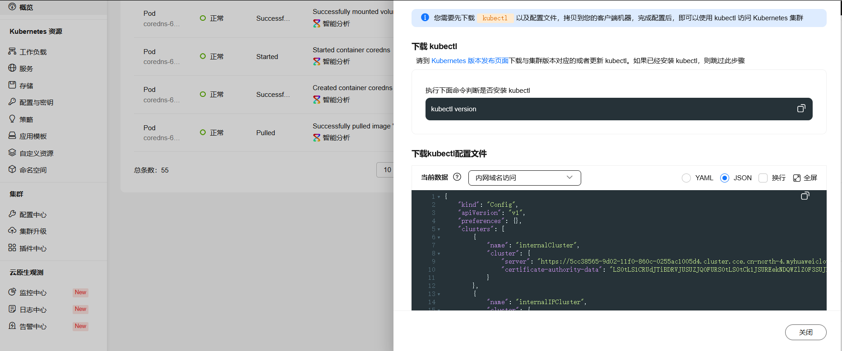Viewport: 842px width, 351px height.
Task: Click the 自定义资源 layers icon
Action: (12, 153)
